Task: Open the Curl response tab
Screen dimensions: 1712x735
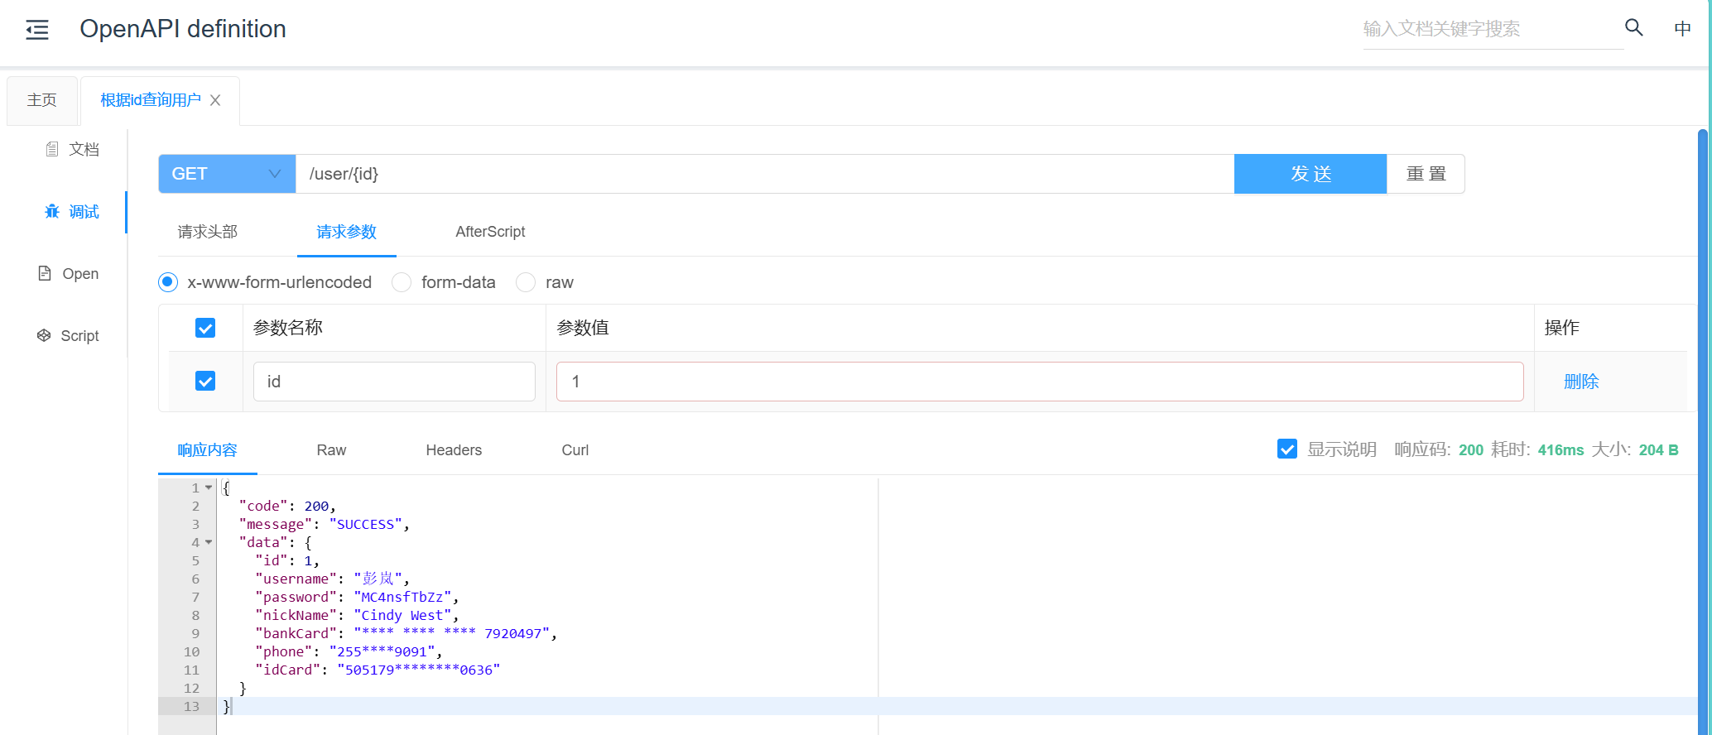Action: (575, 450)
